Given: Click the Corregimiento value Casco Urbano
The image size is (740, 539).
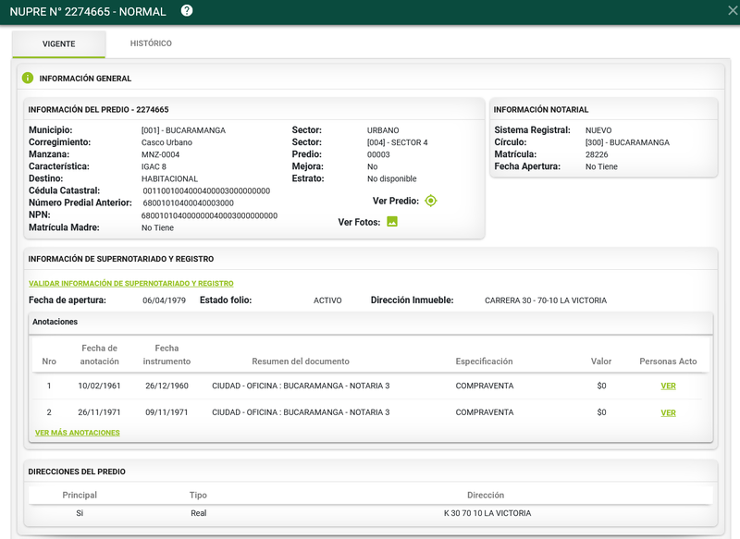Looking at the screenshot, I should click(166, 142).
